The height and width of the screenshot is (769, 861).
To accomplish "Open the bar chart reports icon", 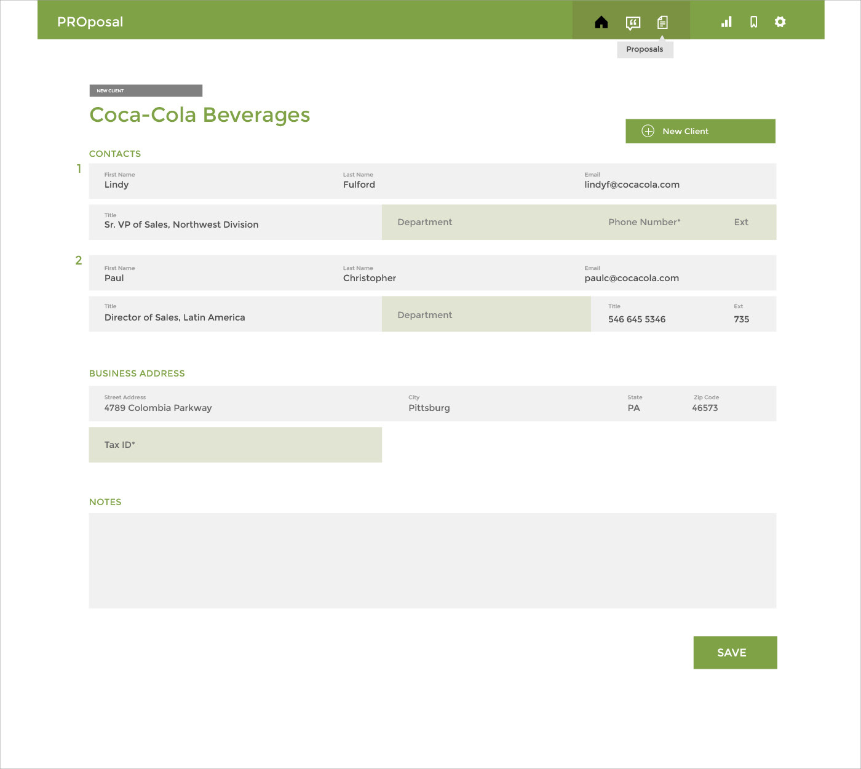I will point(726,22).
